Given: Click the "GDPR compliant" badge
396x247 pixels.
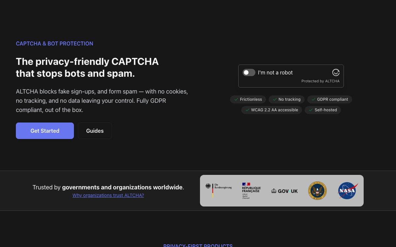Looking at the screenshot, I should (330, 99).
